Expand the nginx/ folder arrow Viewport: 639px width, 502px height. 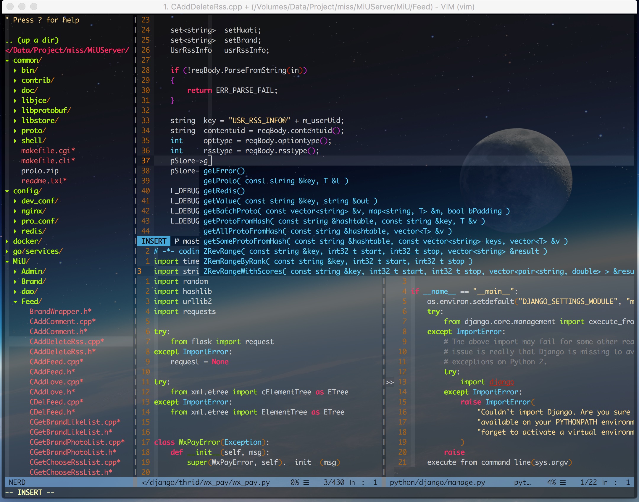pyautogui.click(x=15, y=211)
